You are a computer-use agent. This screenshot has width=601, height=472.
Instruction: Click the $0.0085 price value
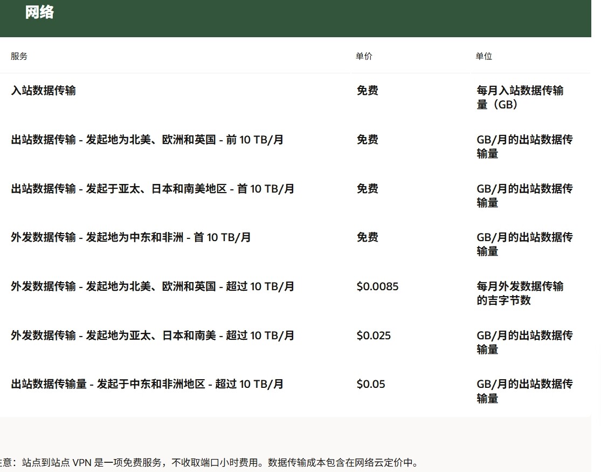(x=377, y=286)
